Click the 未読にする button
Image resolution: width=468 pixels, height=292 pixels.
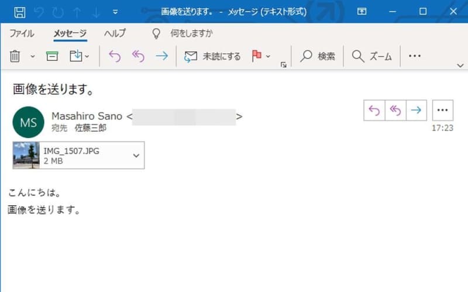(212, 56)
